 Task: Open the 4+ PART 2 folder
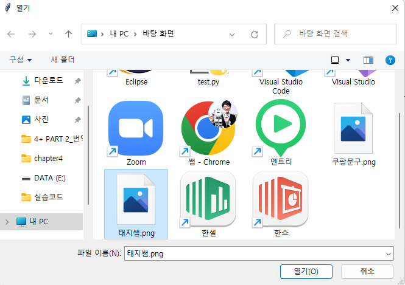click(52, 139)
